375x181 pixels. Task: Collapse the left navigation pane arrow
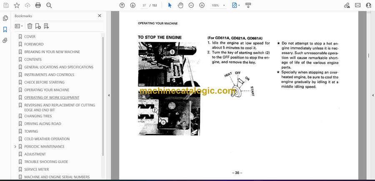109,95
